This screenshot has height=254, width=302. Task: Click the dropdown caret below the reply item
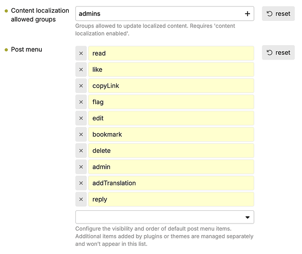pos(248,217)
